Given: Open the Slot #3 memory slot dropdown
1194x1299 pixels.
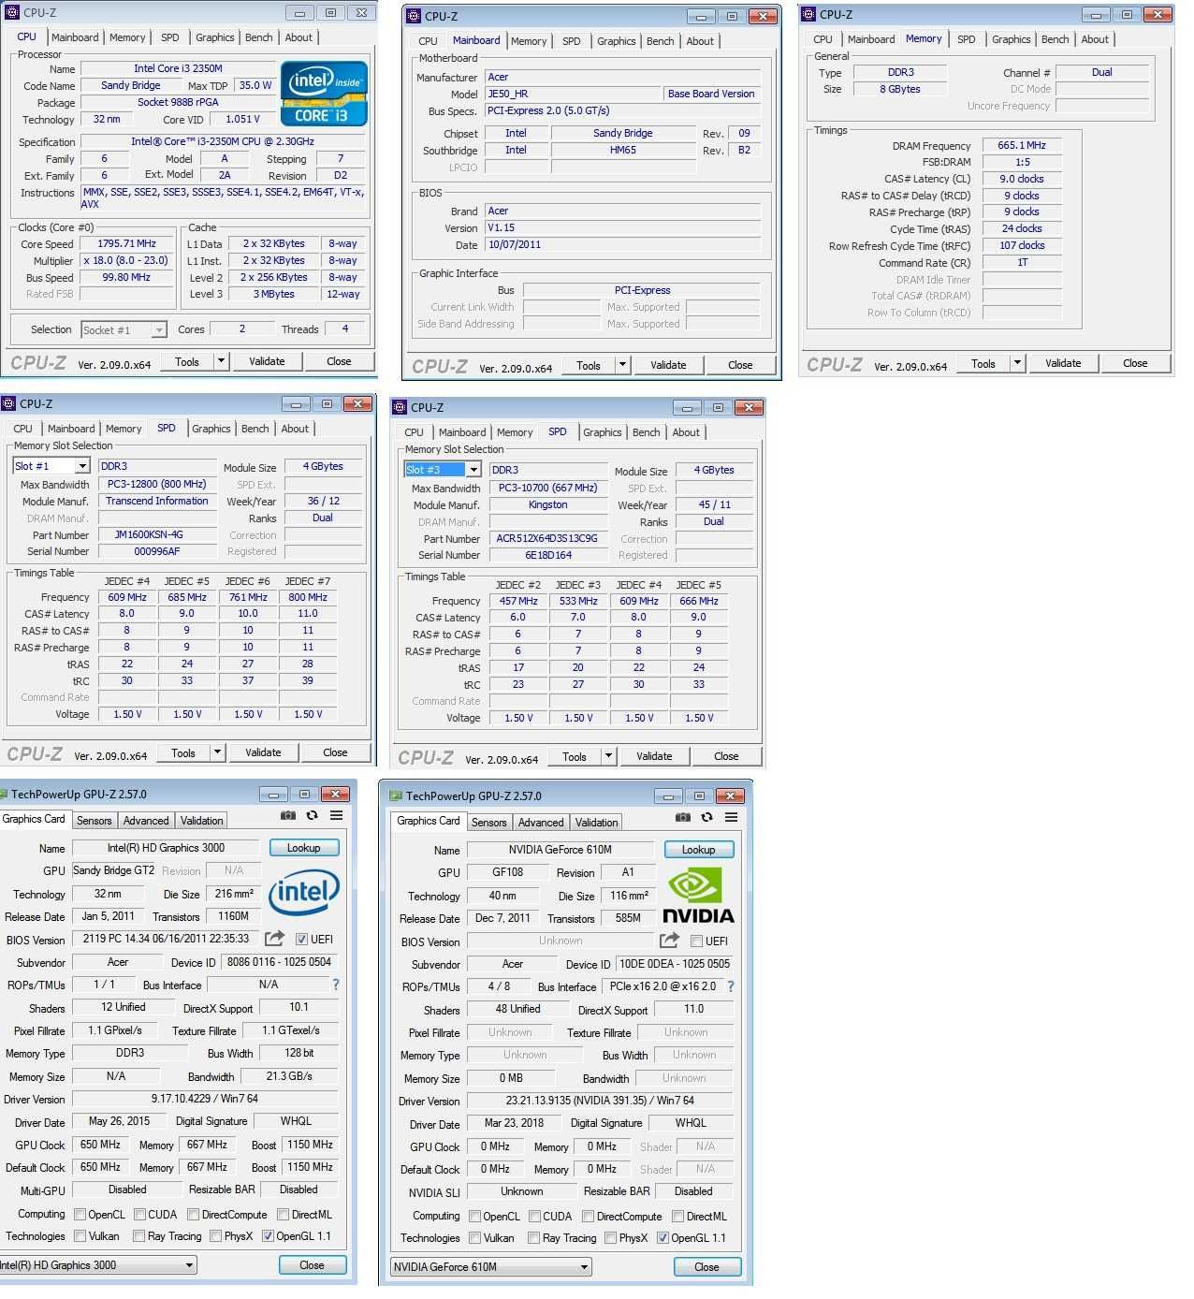Looking at the screenshot, I should (x=473, y=470).
